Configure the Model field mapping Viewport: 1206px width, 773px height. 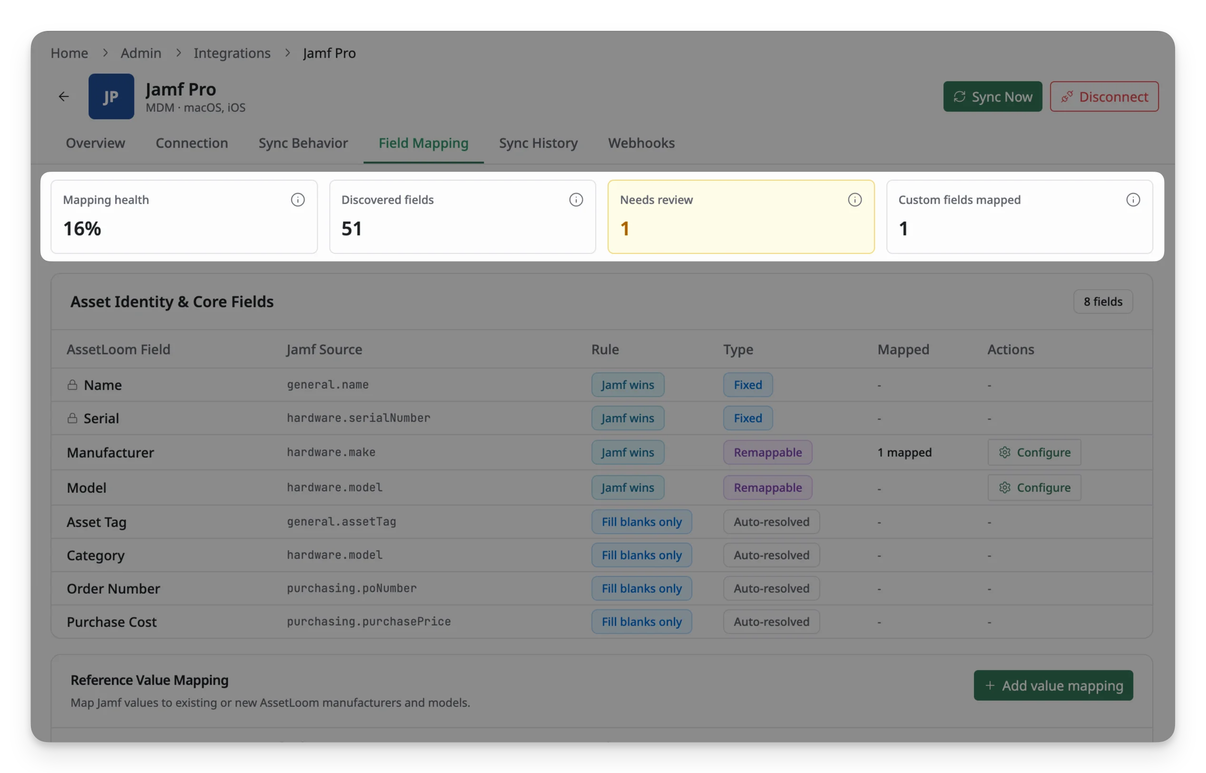1033,488
